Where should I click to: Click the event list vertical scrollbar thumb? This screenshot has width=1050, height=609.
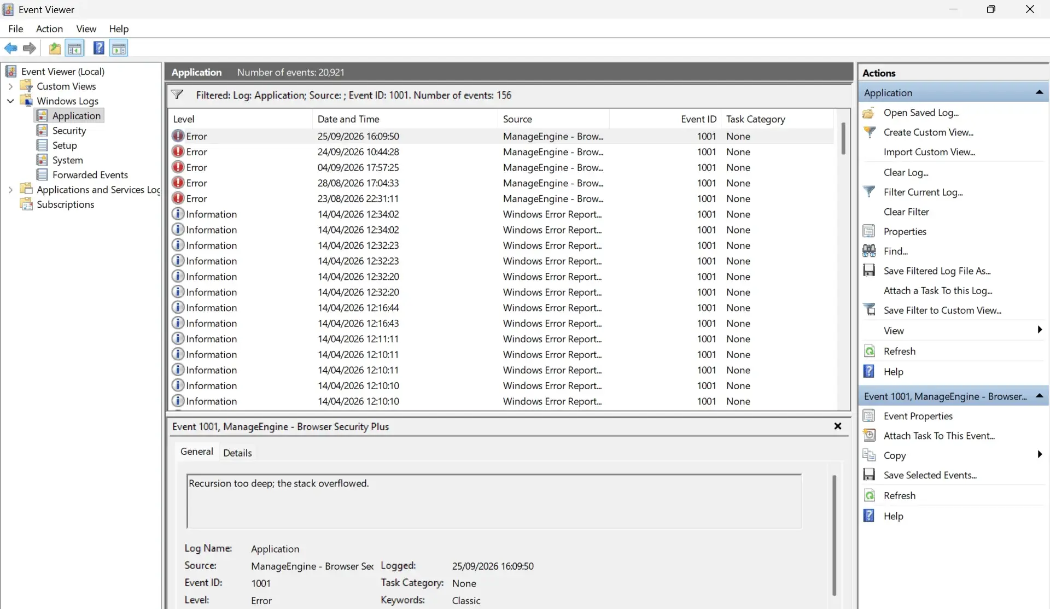coord(843,138)
